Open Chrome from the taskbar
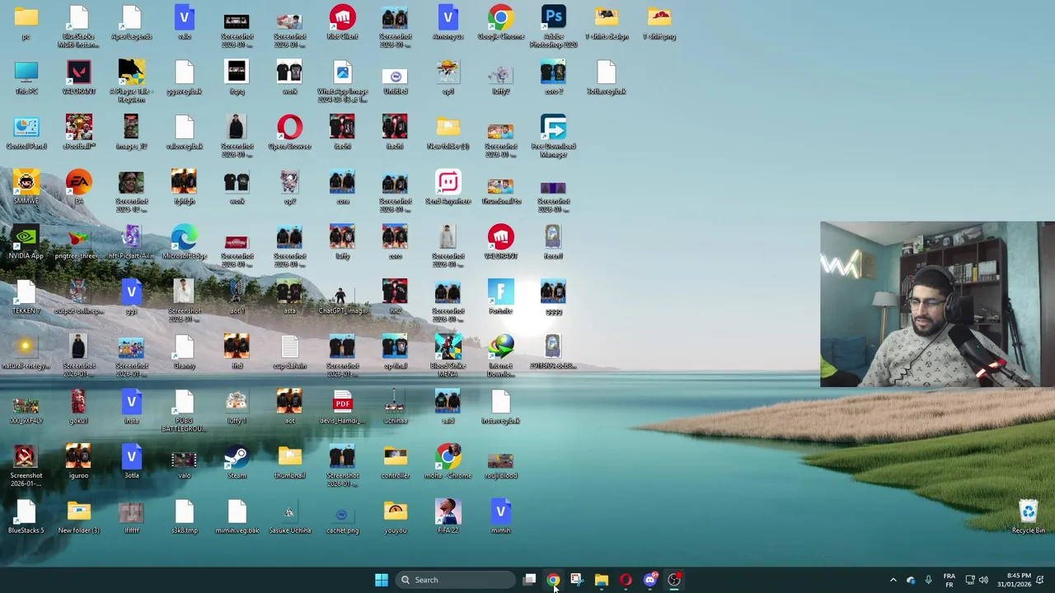The width and height of the screenshot is (1055, 593). coord(553,580)
